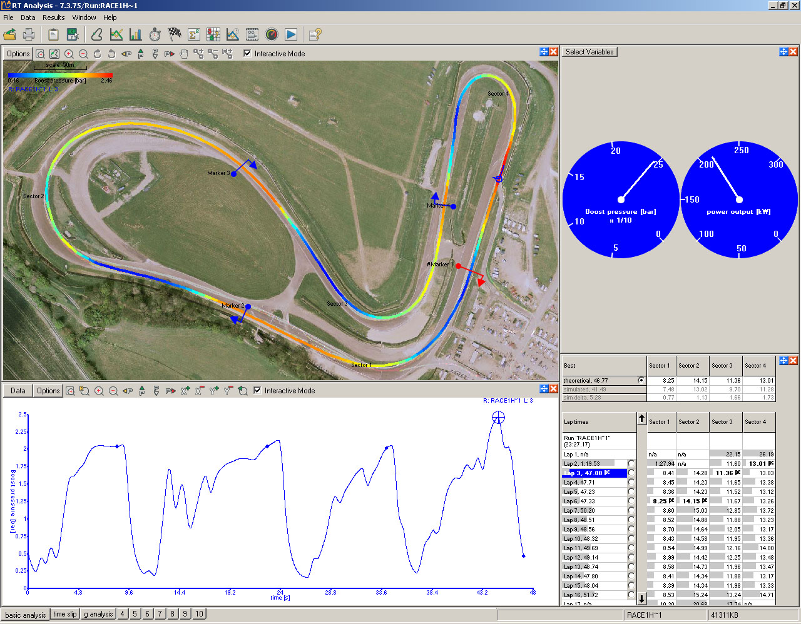Click the boost pressure color scale bar
Image resolution: width=801 pixels, height=624 pixels.
[x=60, y=75]
